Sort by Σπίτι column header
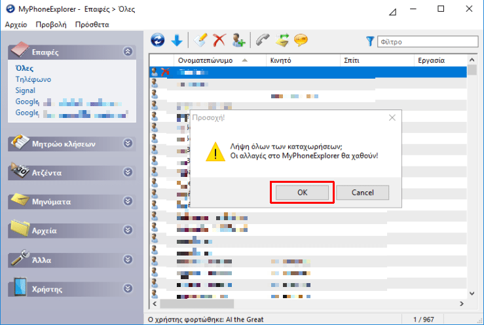 click(x=377, y=60)
